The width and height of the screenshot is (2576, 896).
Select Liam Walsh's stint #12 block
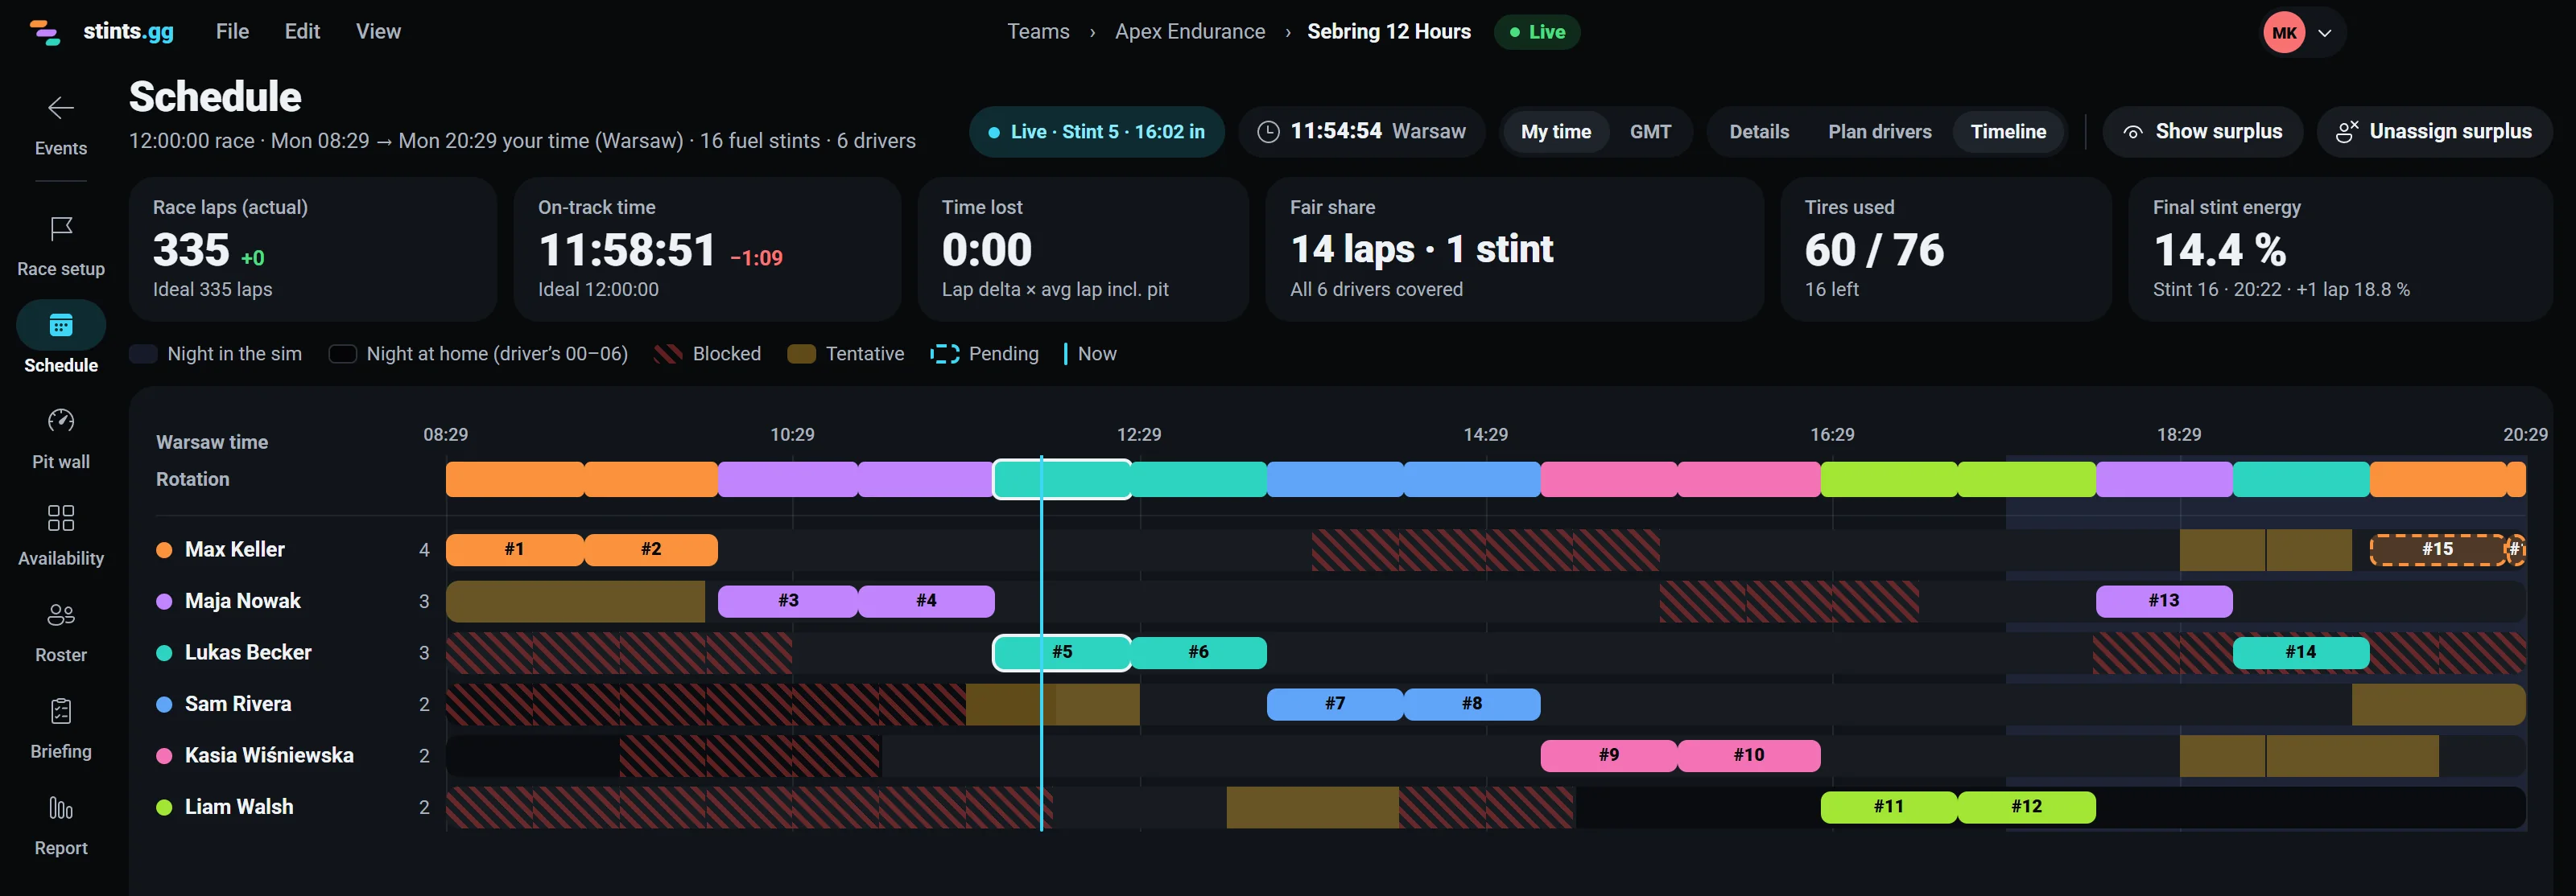point(2026,807)
